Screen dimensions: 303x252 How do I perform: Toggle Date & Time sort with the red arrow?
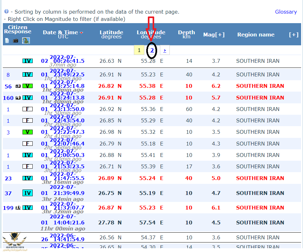(x=82, y=33)
